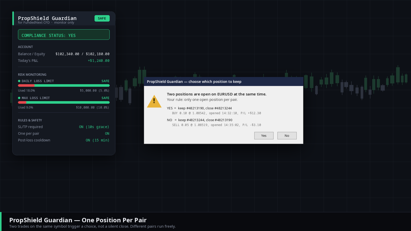Screen dimensions: 411x231
Task: Click the 'for FundedNext CFD · monitor only' subtitle
Action: click(46, 23)
